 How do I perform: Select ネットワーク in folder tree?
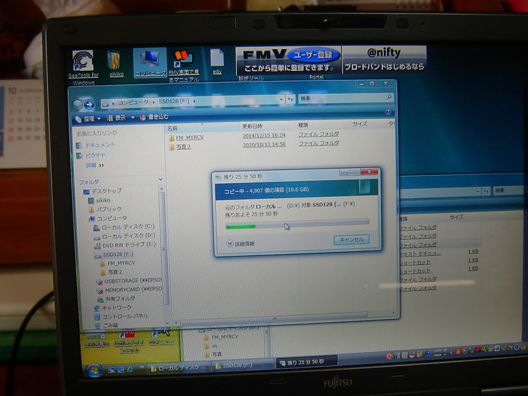(113, 308)
